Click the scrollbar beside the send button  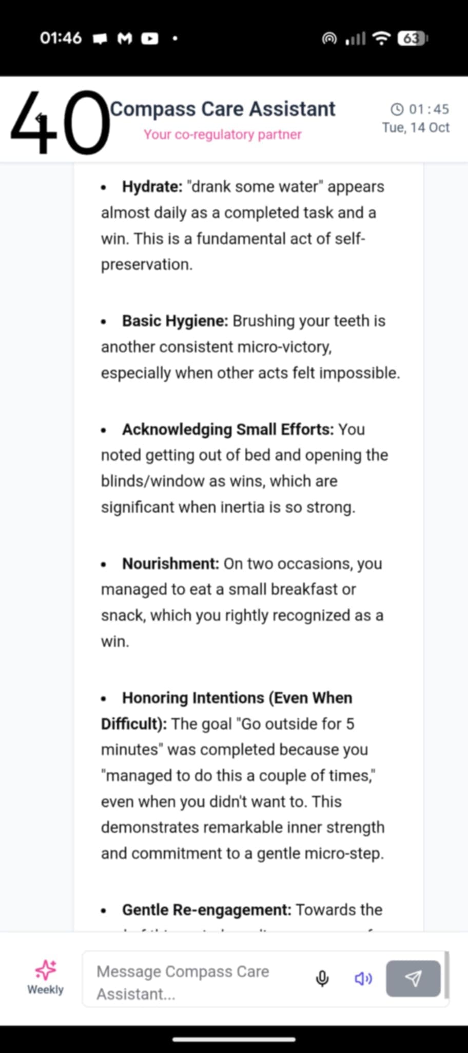coord(447,975)
